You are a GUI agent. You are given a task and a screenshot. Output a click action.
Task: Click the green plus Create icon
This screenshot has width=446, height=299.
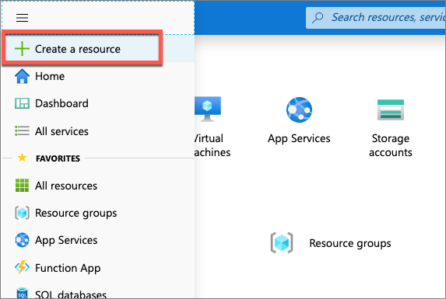(22, 48)
